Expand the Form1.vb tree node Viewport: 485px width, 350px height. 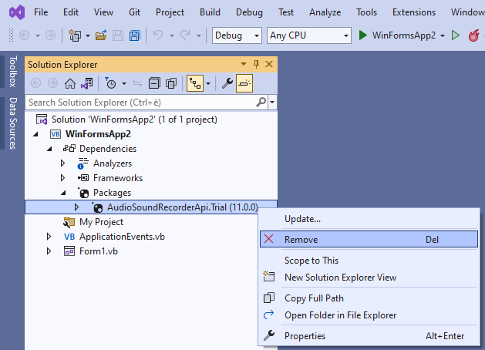[x=50, y=251]
